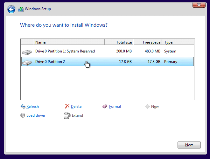Format the selected partition via Format link
The height and width of the screenshot is (159, 210).
point(115,107)
